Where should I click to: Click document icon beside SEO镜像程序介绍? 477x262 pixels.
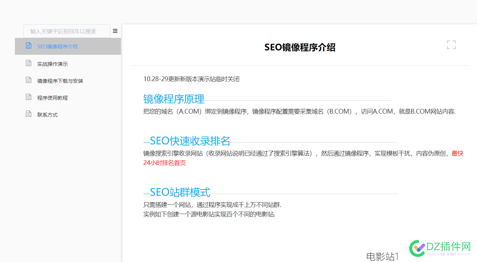coord(29,45)
